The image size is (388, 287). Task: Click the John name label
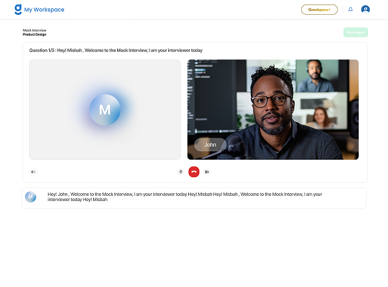[x=210, y=145]
